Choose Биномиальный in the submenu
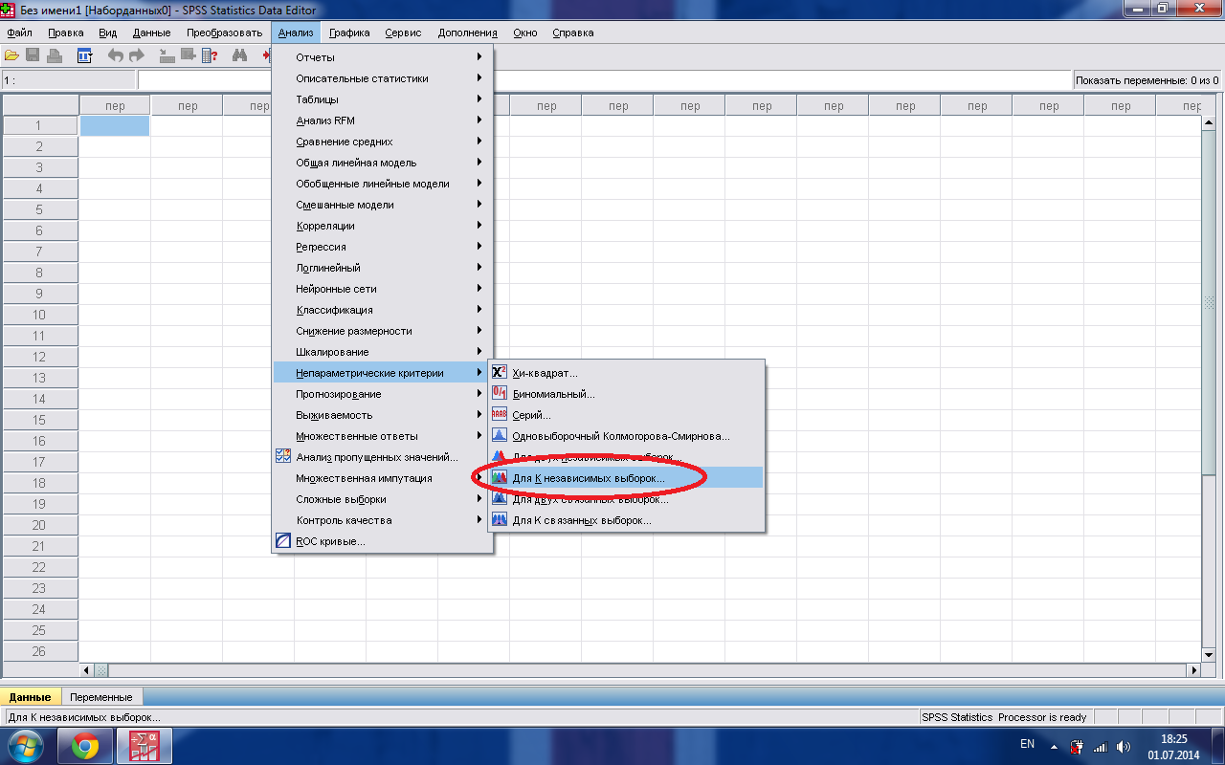Screen dimensions: 1225x765 point(626,394)
